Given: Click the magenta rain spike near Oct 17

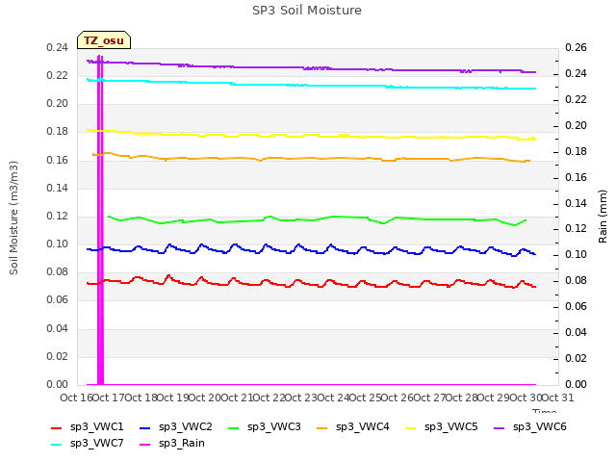Looking at the screenshot, I should coord(100,220).
